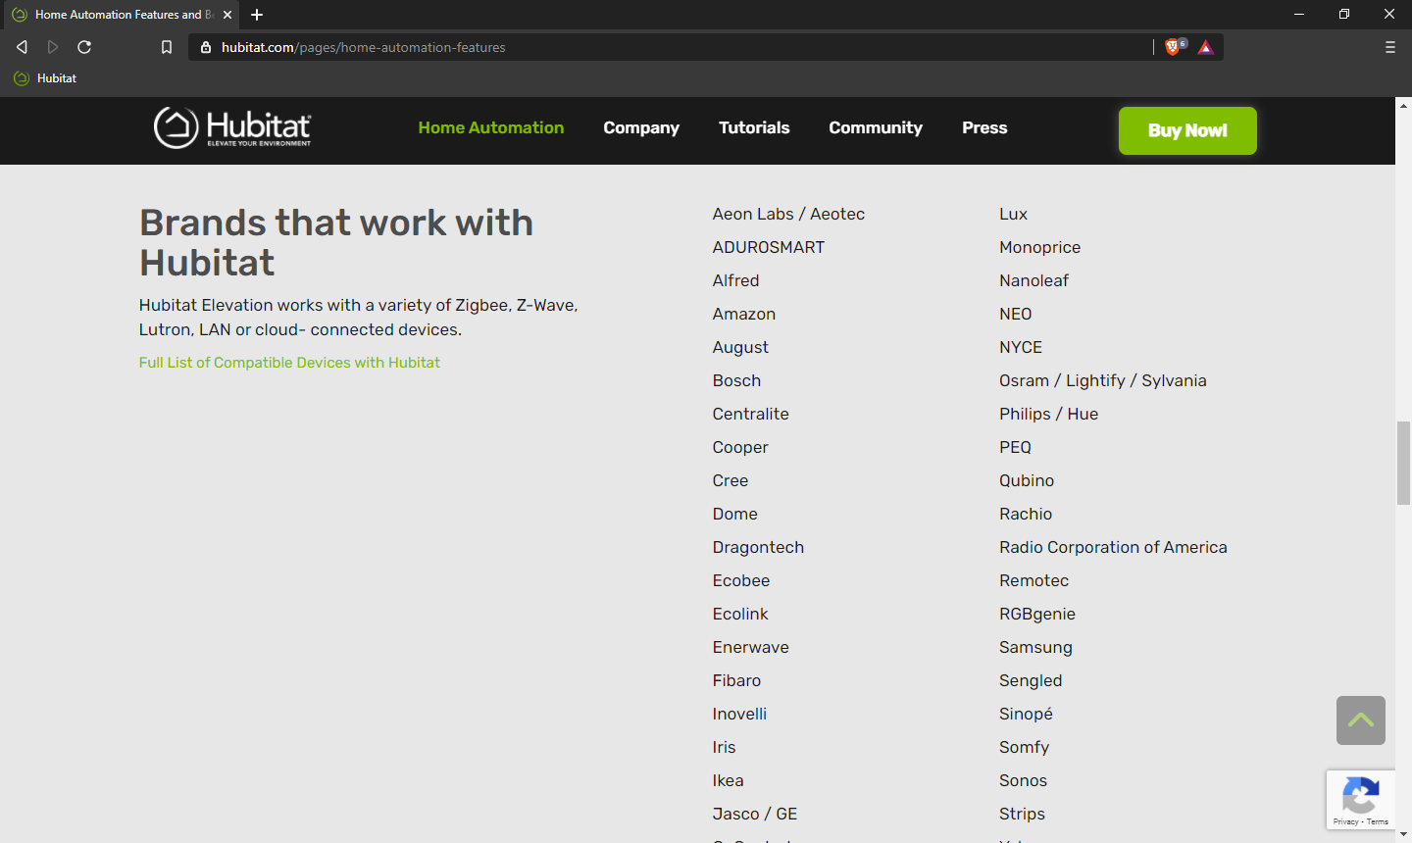Open the browser hamburger menu
Image resolution: width=1412 pixels, height=843 pixels.
click(x=1389, y=47)
